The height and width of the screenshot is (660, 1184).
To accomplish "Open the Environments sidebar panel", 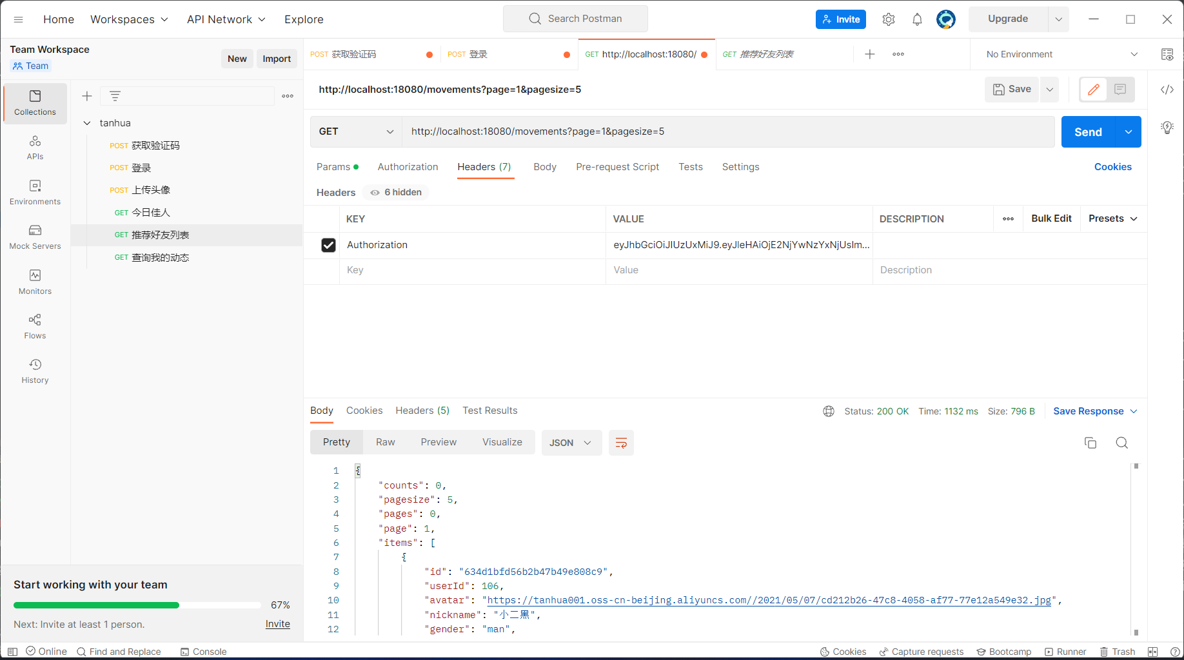I will pos(35,193).
